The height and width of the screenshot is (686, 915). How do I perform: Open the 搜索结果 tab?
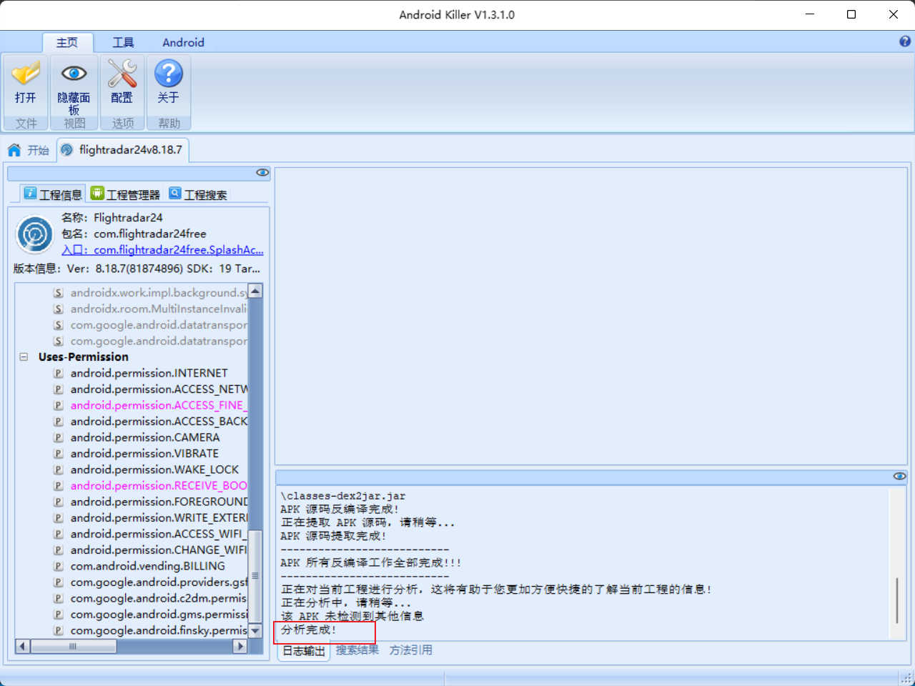(357, 650)
